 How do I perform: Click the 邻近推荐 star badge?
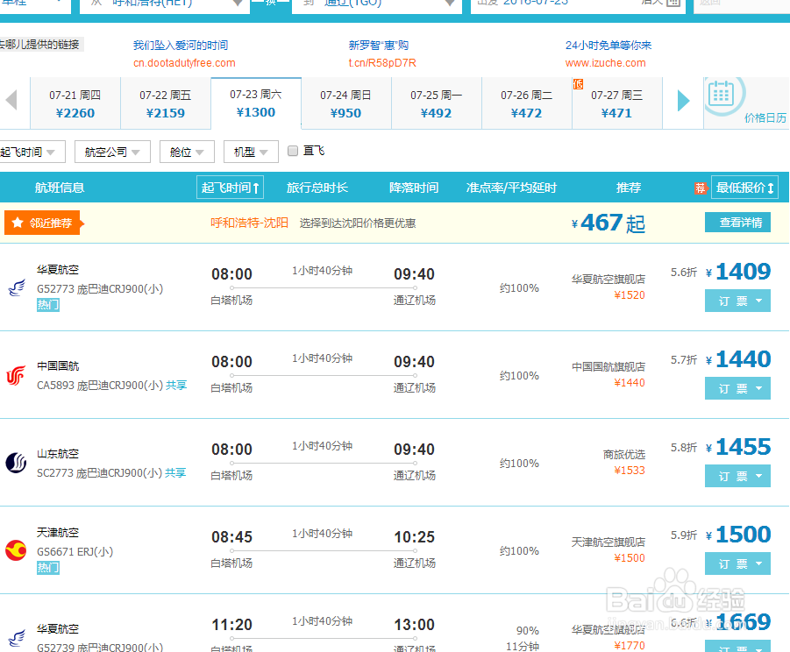(x=43, y=223)
